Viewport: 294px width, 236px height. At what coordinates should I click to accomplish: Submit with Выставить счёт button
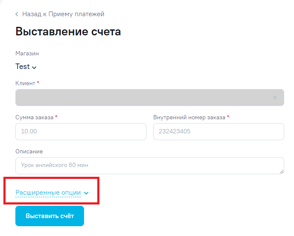(x=49, y=216)
